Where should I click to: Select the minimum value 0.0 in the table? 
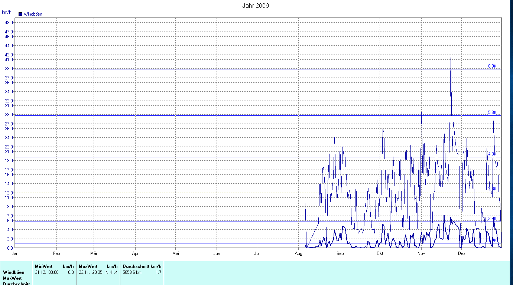coord(71,272)
